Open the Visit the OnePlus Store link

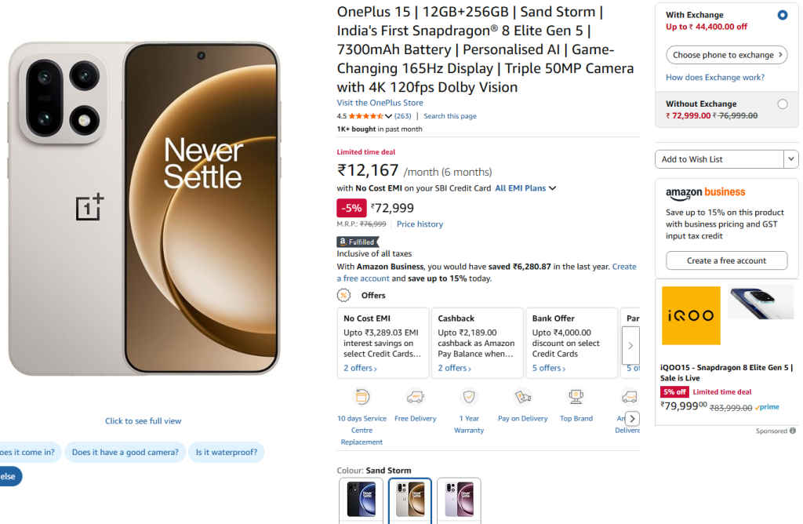point(380,102)
